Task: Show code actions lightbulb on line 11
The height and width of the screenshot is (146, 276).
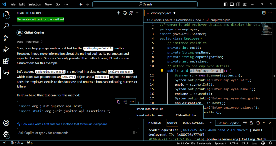Action: (162, 71)
